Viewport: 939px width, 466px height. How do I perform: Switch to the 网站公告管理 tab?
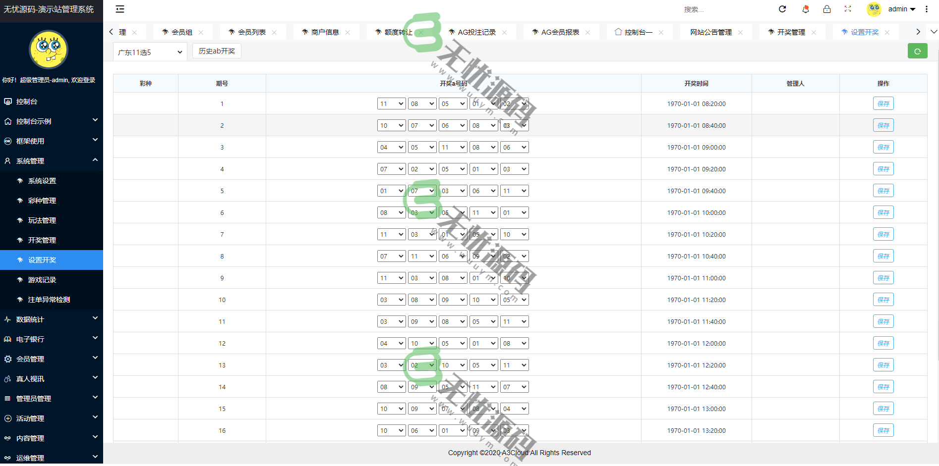pyautogui.click(x=710, y=32)
